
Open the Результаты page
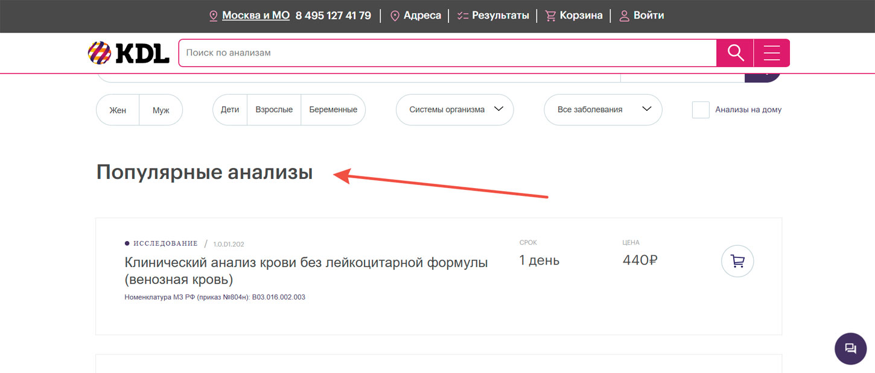tap(500, 16)
